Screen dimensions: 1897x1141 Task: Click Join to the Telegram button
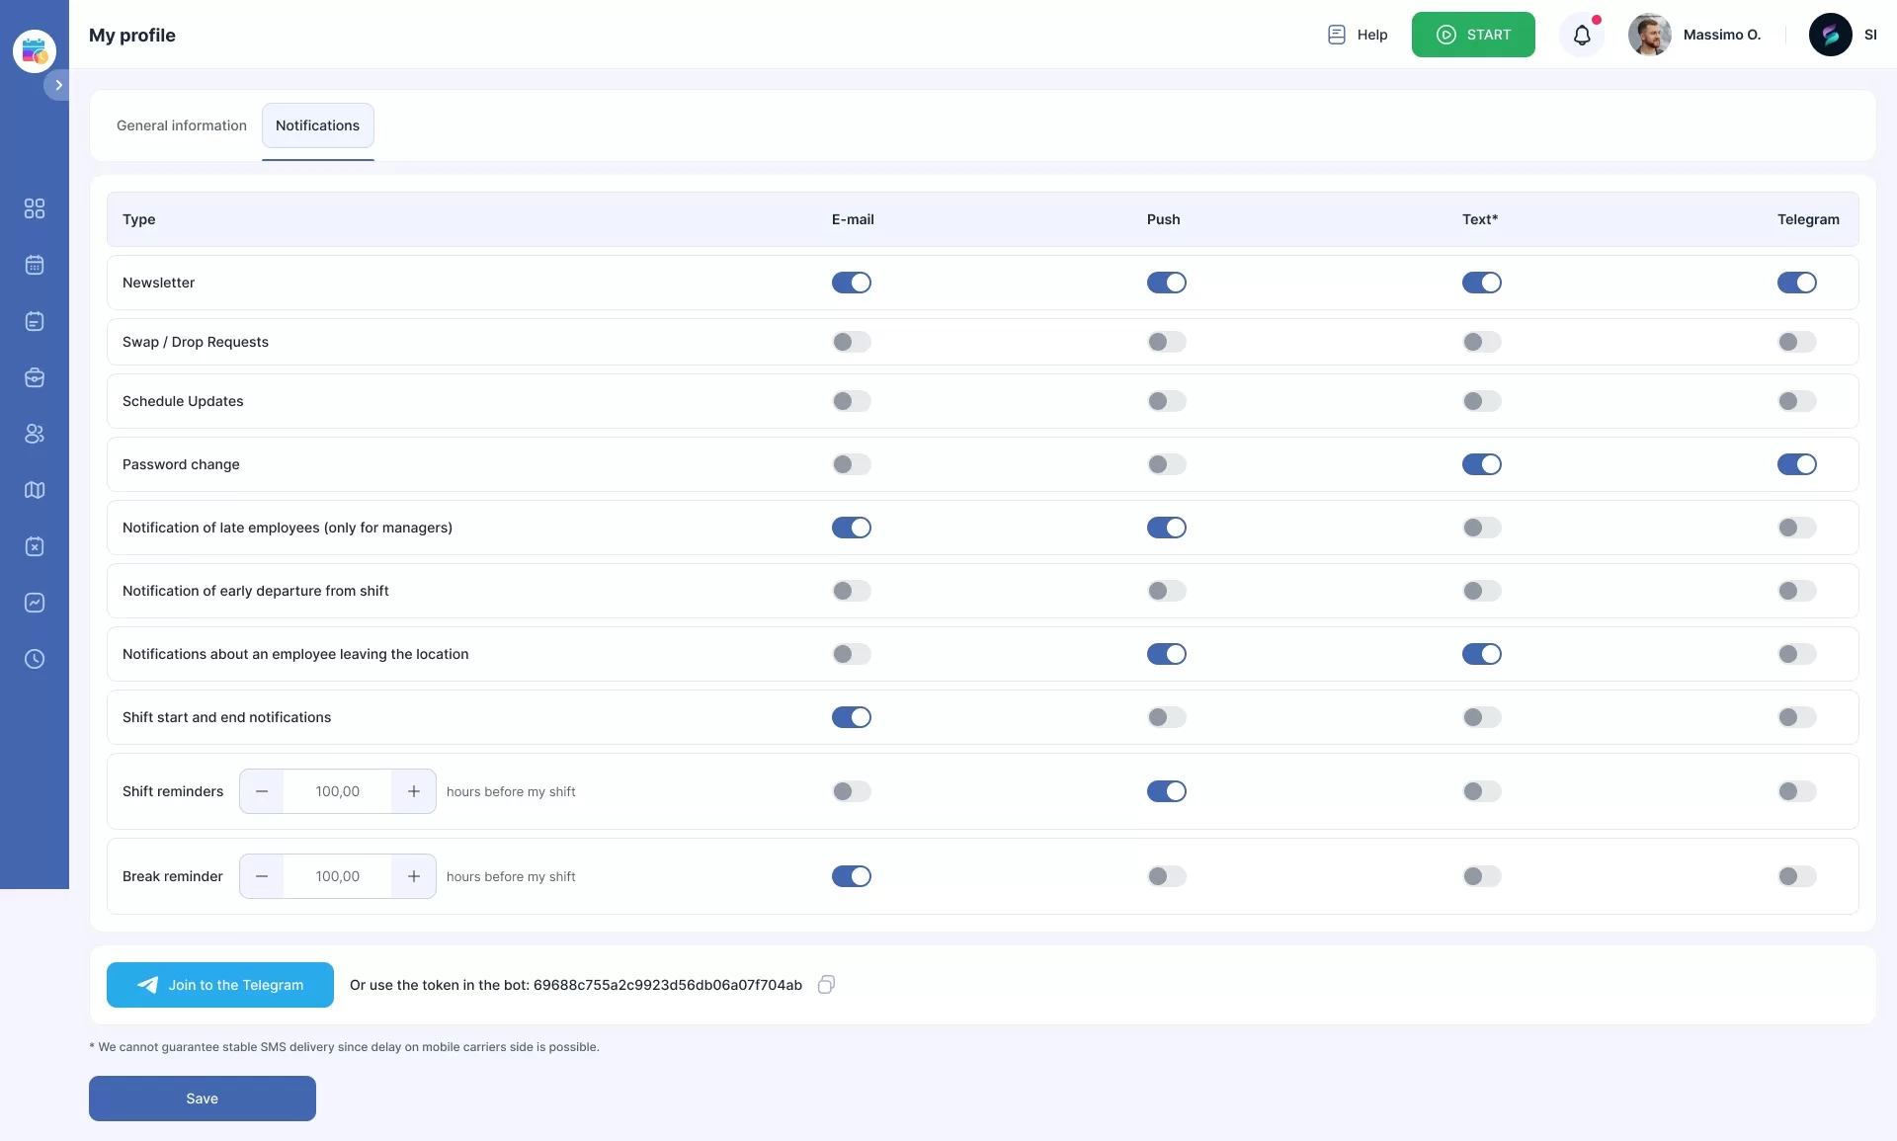(220, 985)
